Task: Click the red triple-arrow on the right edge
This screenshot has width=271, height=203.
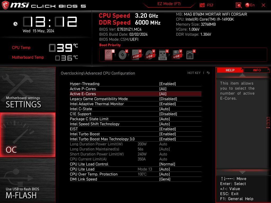Action: (x=268, y=128)
